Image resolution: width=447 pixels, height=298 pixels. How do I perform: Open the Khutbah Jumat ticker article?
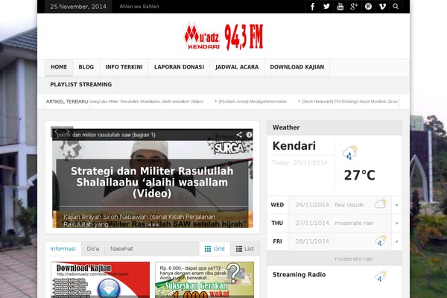click(x=253, y=101)
